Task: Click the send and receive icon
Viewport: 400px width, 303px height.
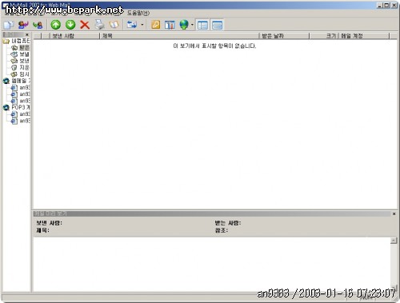Action: pyautogui.click(x=132, y=25)
